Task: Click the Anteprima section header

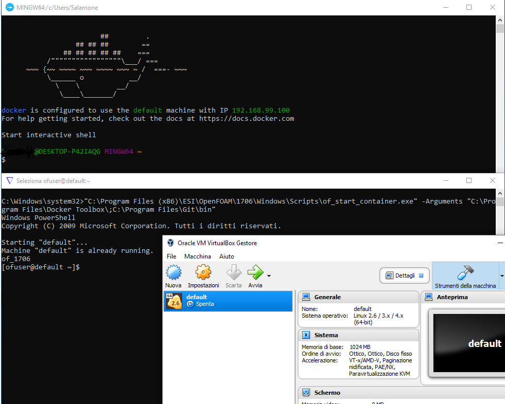Action: pyautogui.click(x=463, y=297)
